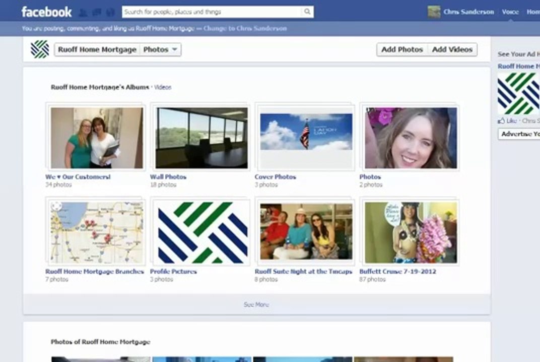Viewport: 540px width, 362px height.
Task: Open the notifications globe icon
Action: point(110,13)
